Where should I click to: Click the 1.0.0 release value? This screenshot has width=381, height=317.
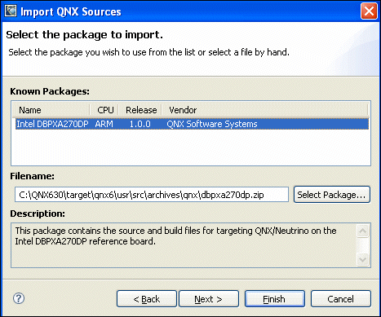[140, 124]
